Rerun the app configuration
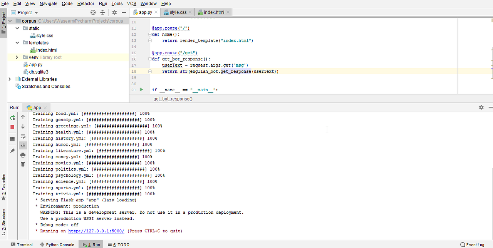Screen dimensions: 493x248 pyautogui.click(x=12, y=117)
